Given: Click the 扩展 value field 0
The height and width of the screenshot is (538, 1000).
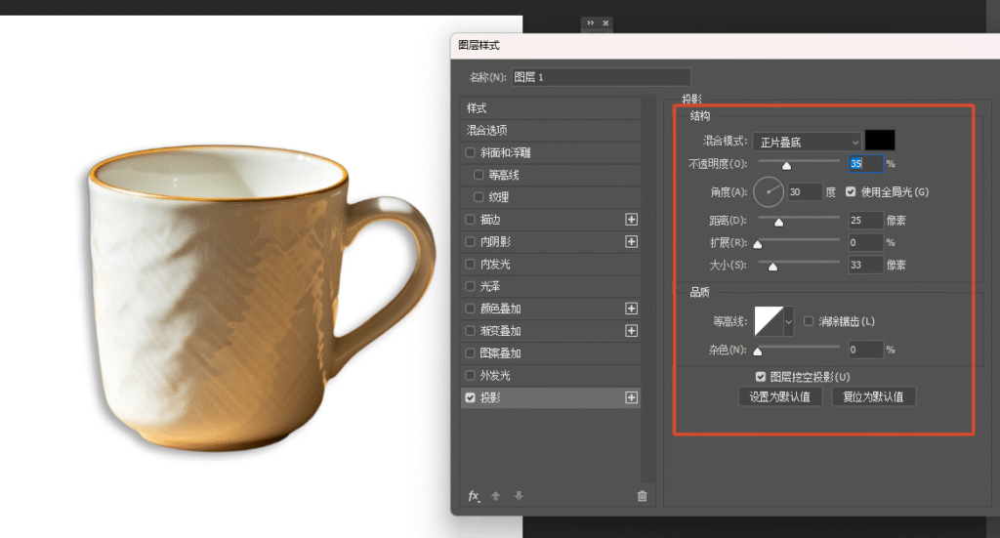Looking at the screenshot, I should point(865,242).
